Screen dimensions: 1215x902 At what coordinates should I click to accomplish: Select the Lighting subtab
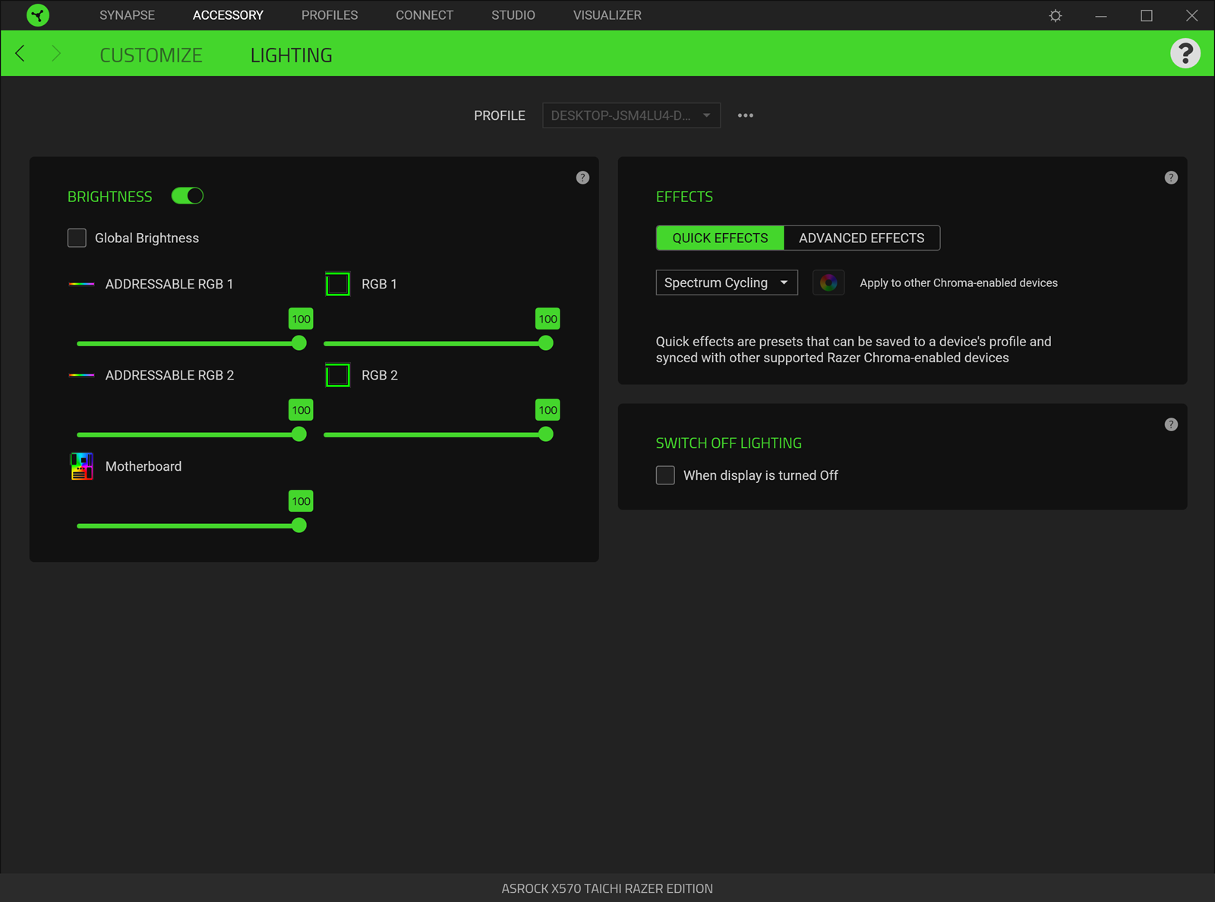pyautogui.click(x=292, y=55)
